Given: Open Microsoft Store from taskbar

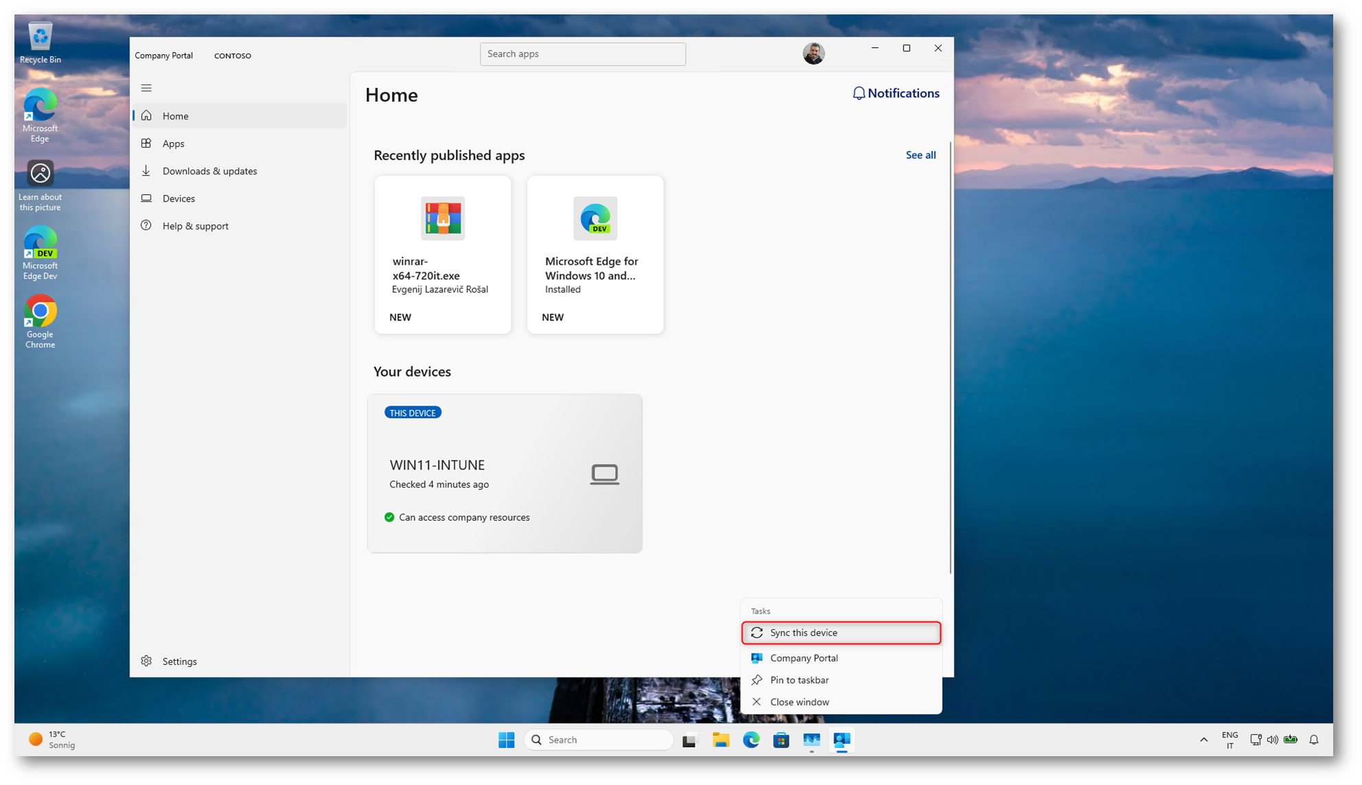Looking at the screenshot, I should tap(781, 740).
